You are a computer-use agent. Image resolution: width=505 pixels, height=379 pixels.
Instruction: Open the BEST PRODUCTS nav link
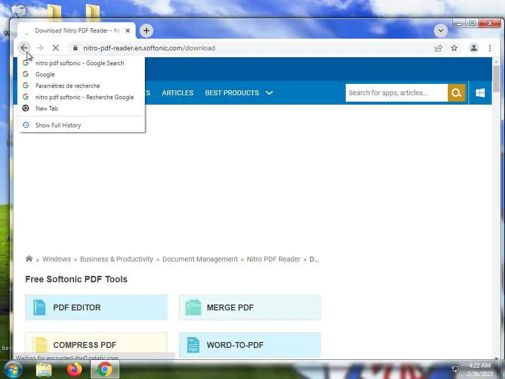tap(232, 93)
